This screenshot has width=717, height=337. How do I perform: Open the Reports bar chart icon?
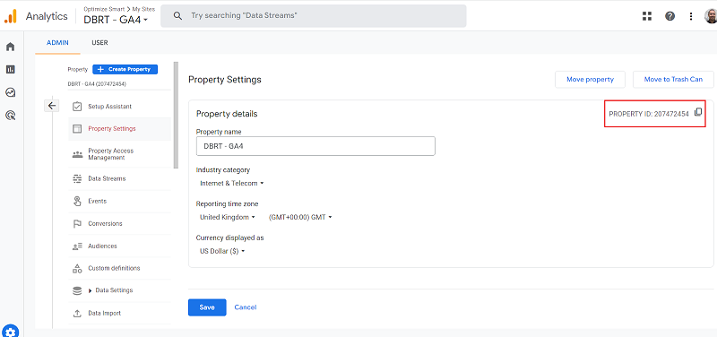(10, 70)
